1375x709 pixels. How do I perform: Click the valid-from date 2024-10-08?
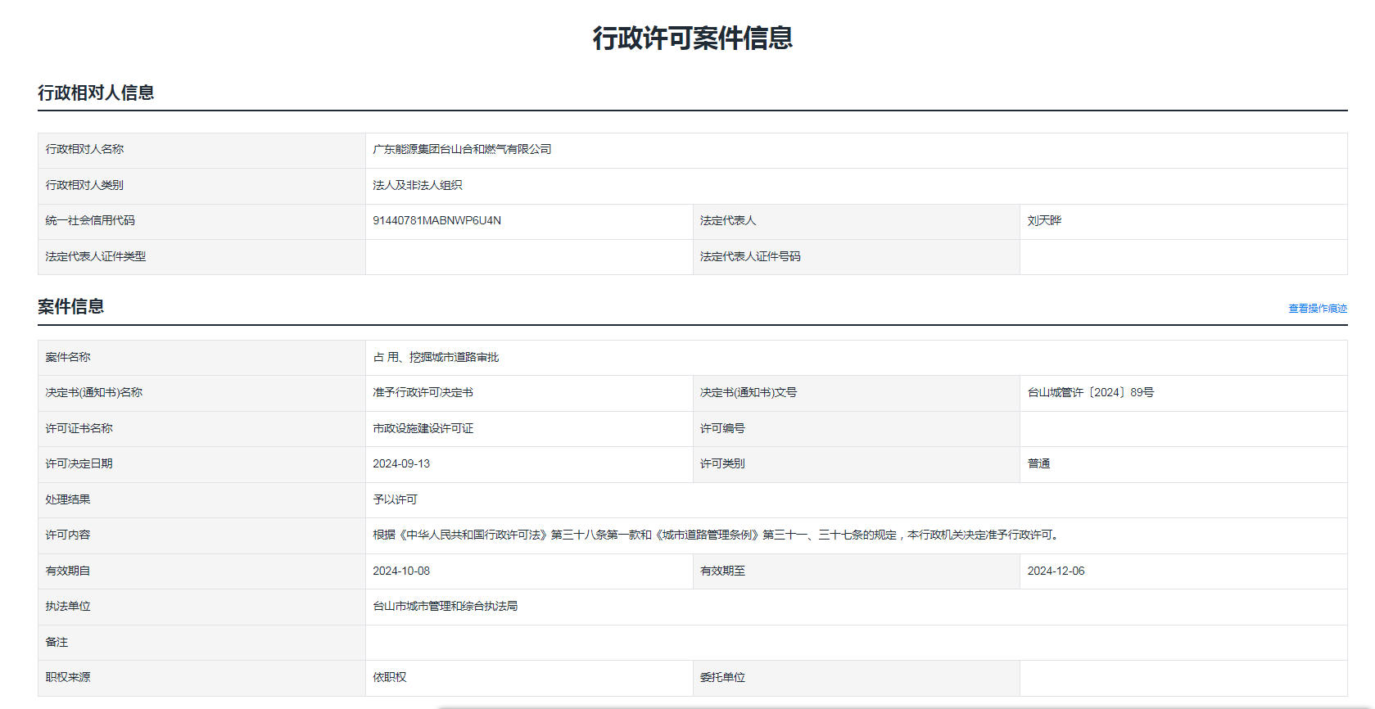(x=401, y=571)
